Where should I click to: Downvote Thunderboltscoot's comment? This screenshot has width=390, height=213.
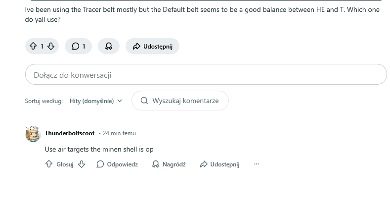82,164
